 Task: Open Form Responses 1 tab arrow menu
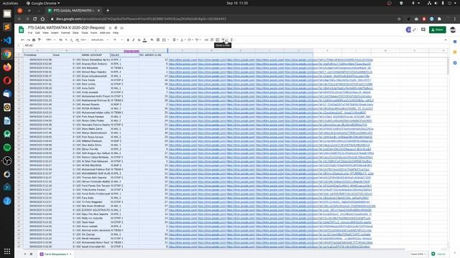(x=70, y=254)
